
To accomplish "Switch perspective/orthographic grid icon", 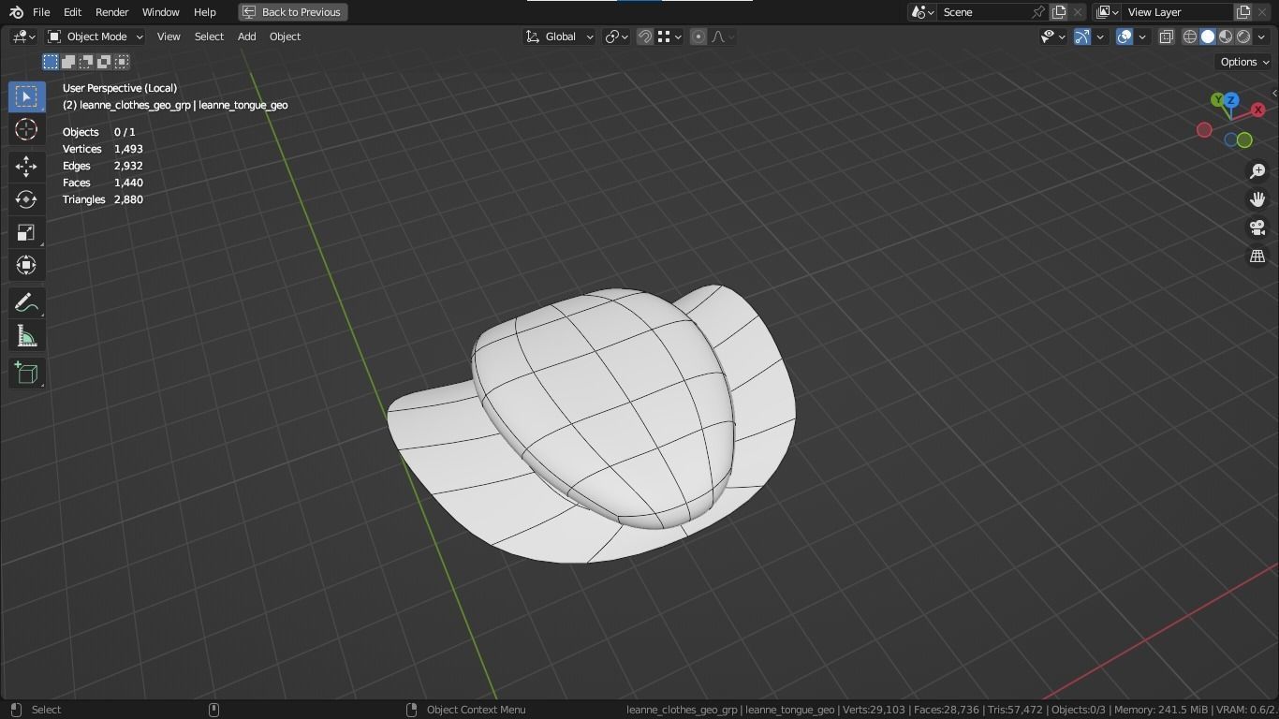I will [x=1257, y=256].
